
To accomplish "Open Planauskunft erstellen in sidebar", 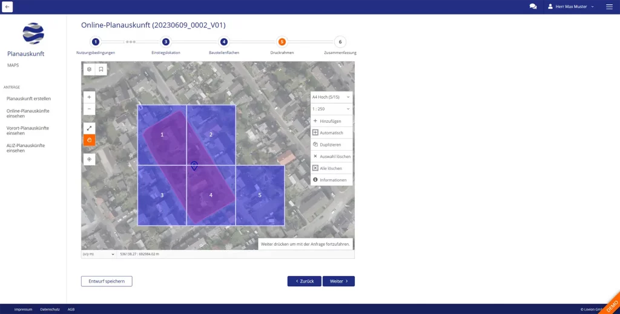I will tap(28, 98).
